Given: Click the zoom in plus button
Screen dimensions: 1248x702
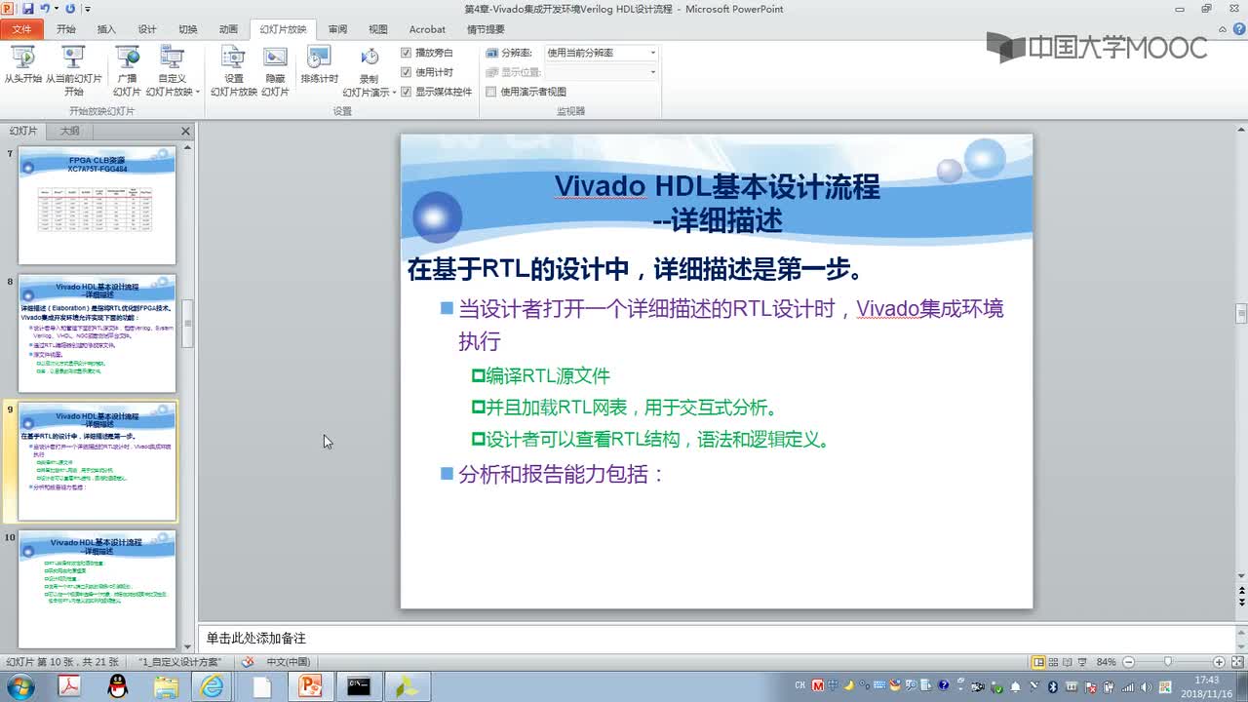Looking at the screenshot, I should [x=1219, y=662].
